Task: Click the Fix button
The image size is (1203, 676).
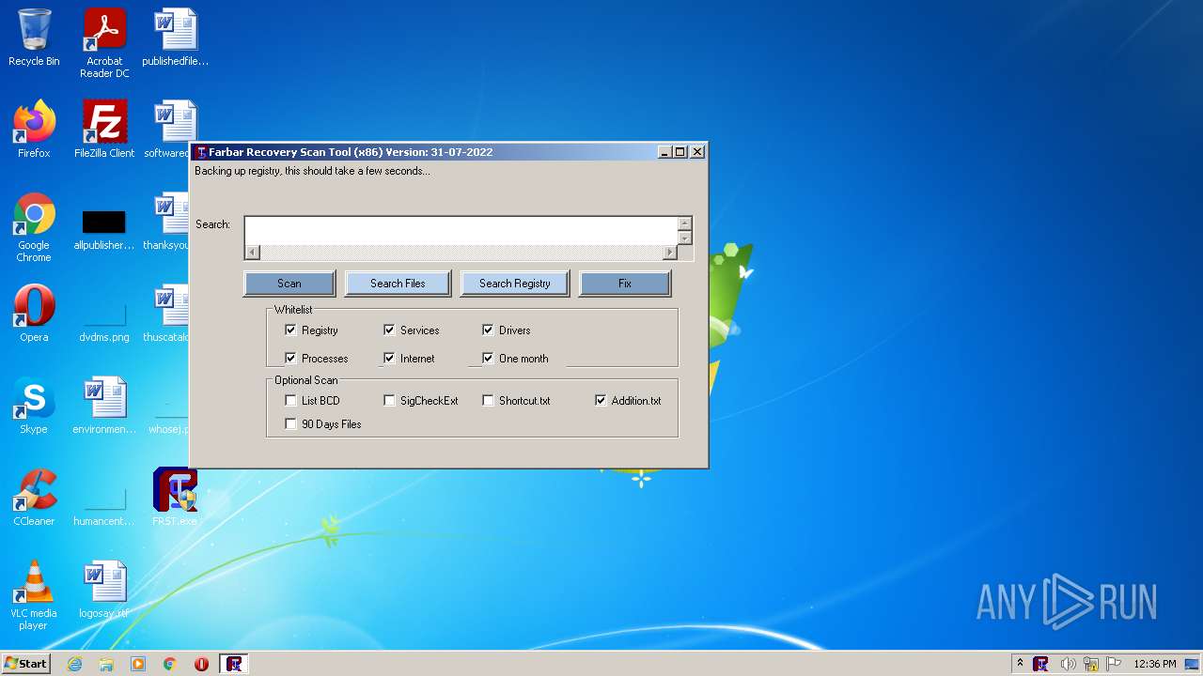Action: tap(625, 284)
